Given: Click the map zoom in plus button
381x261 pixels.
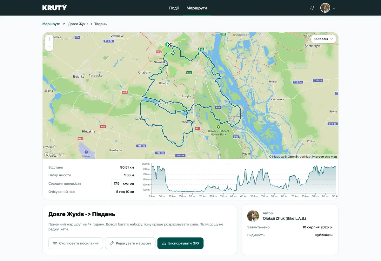Looking at the screenshot, I should pyautogui.click(x=49, y=39).
